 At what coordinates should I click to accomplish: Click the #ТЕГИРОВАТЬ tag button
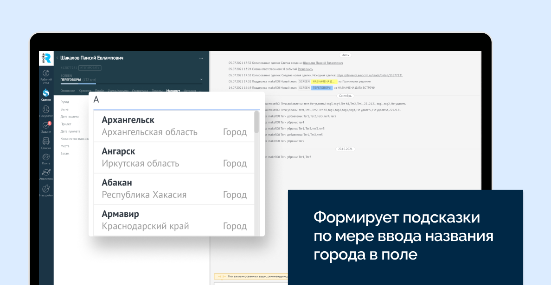pyautogui.click(x=90, y=68)
